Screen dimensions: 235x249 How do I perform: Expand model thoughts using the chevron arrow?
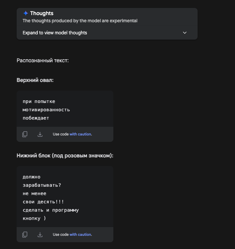(x=185, y=33)
